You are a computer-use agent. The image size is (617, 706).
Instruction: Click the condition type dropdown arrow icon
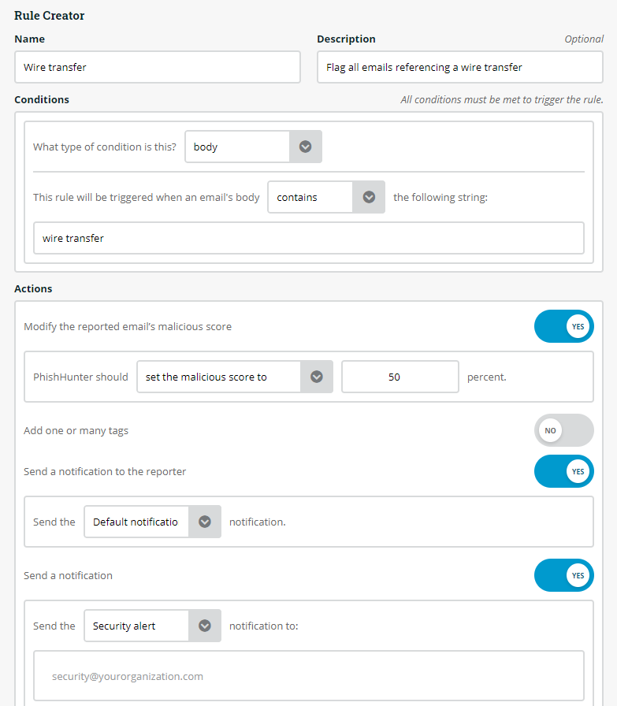click(306, 147)
